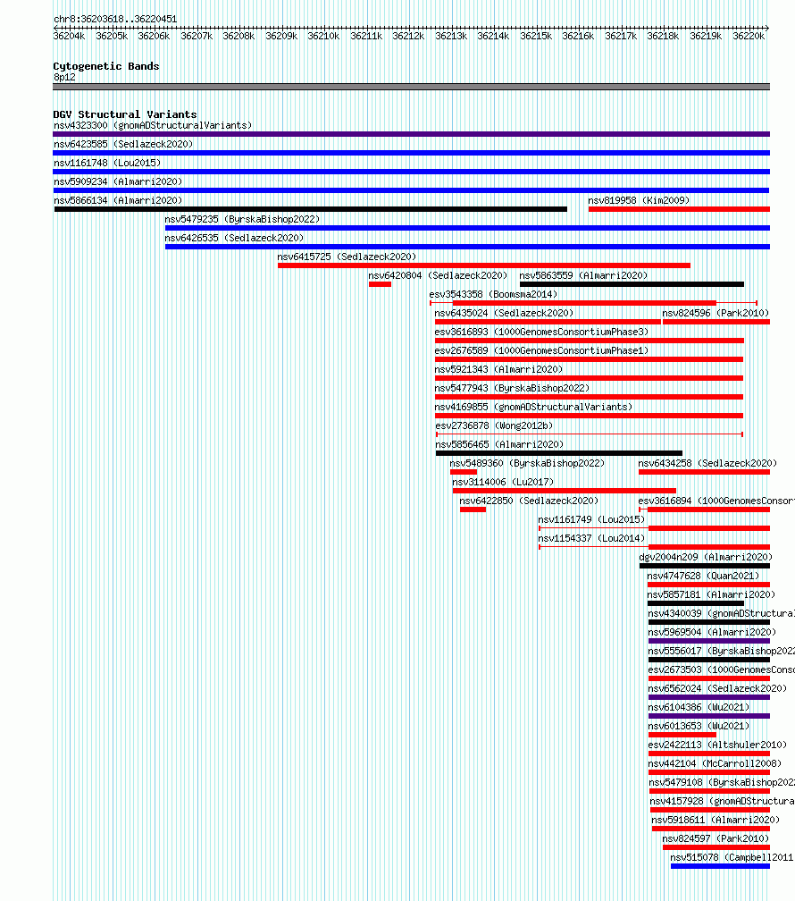
Task: Click nsv5857181 (Almarri2020) label
Action: coord(711,594)
